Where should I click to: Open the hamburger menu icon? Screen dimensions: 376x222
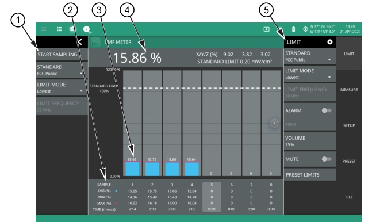pos(44,29)
